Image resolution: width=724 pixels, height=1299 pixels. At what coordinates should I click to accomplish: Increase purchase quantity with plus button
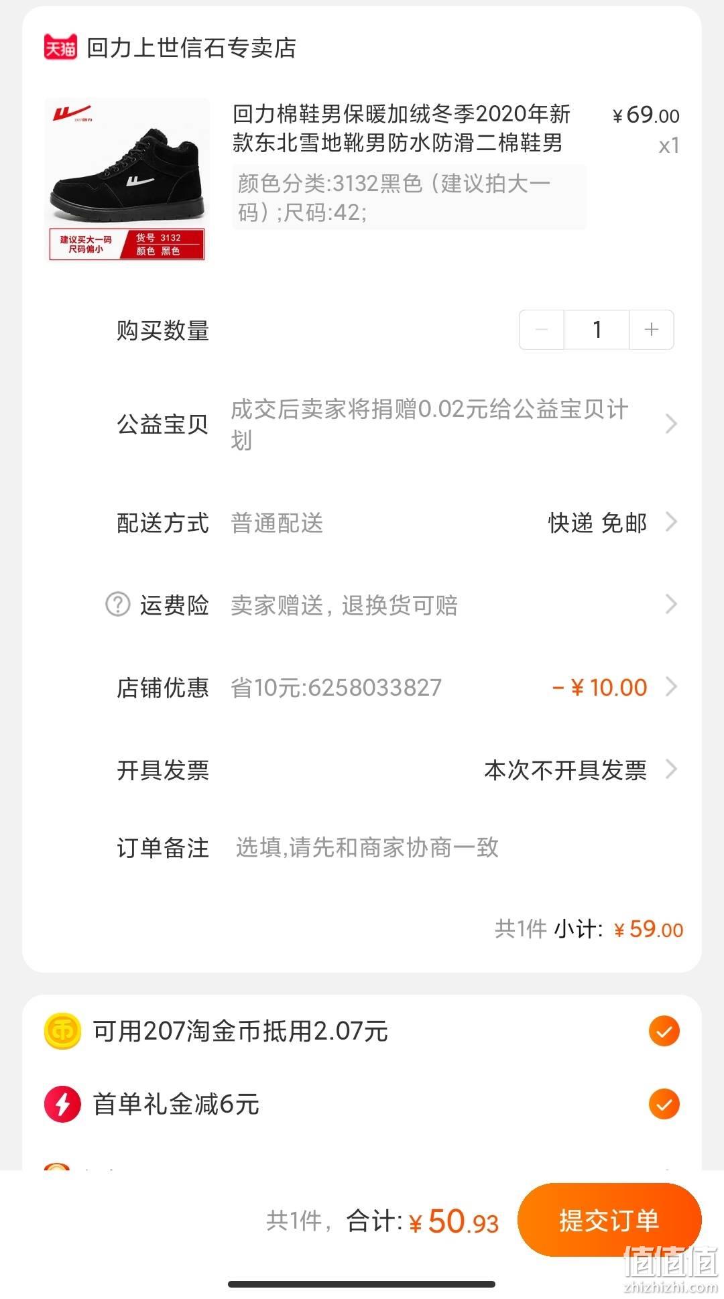(651, 329)
